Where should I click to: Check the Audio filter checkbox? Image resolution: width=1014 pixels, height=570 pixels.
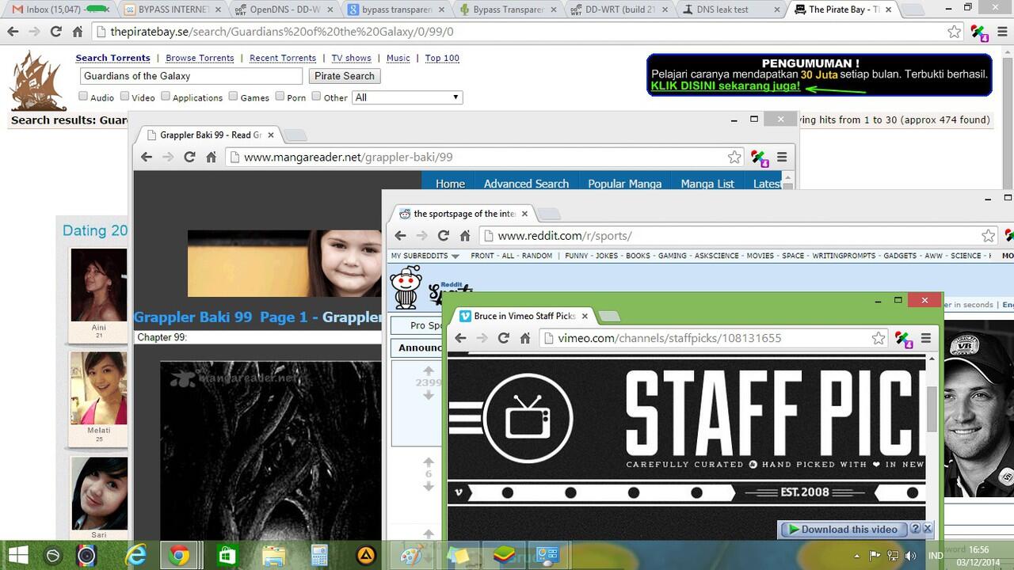[83, 97]
